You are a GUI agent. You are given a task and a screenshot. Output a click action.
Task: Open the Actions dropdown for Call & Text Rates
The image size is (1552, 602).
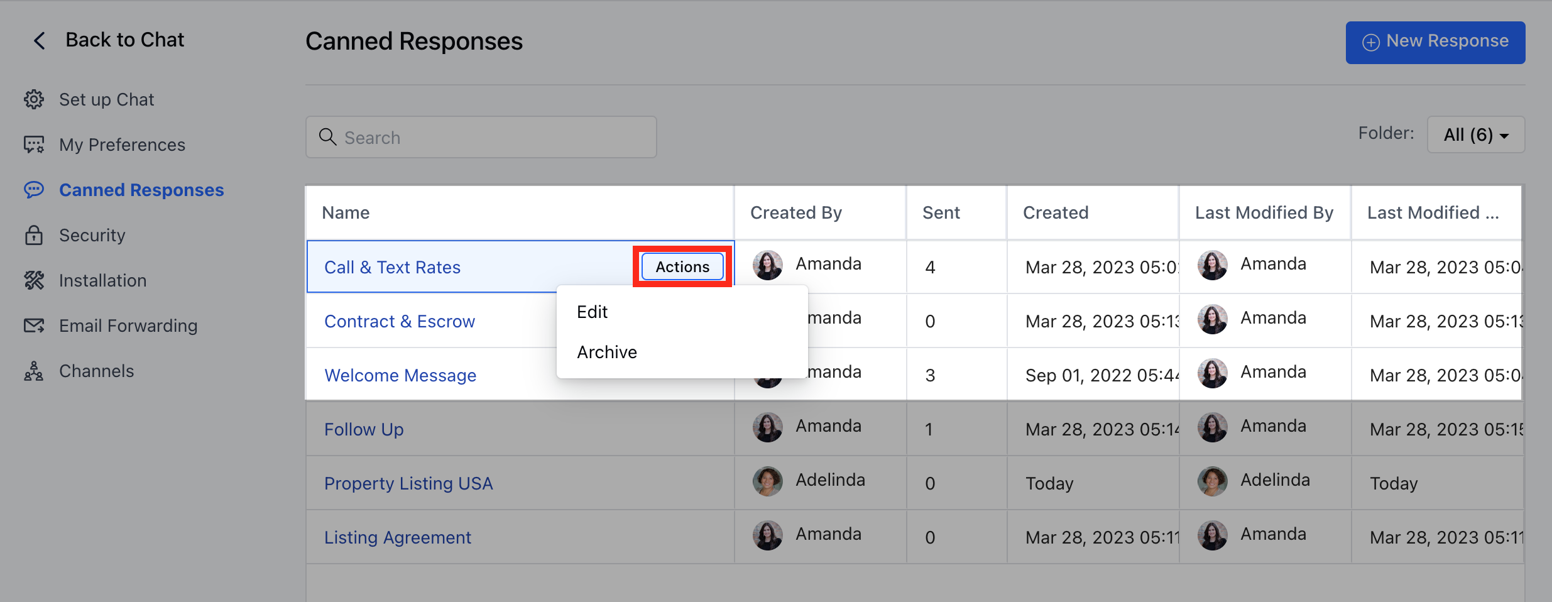click(682, 266)
